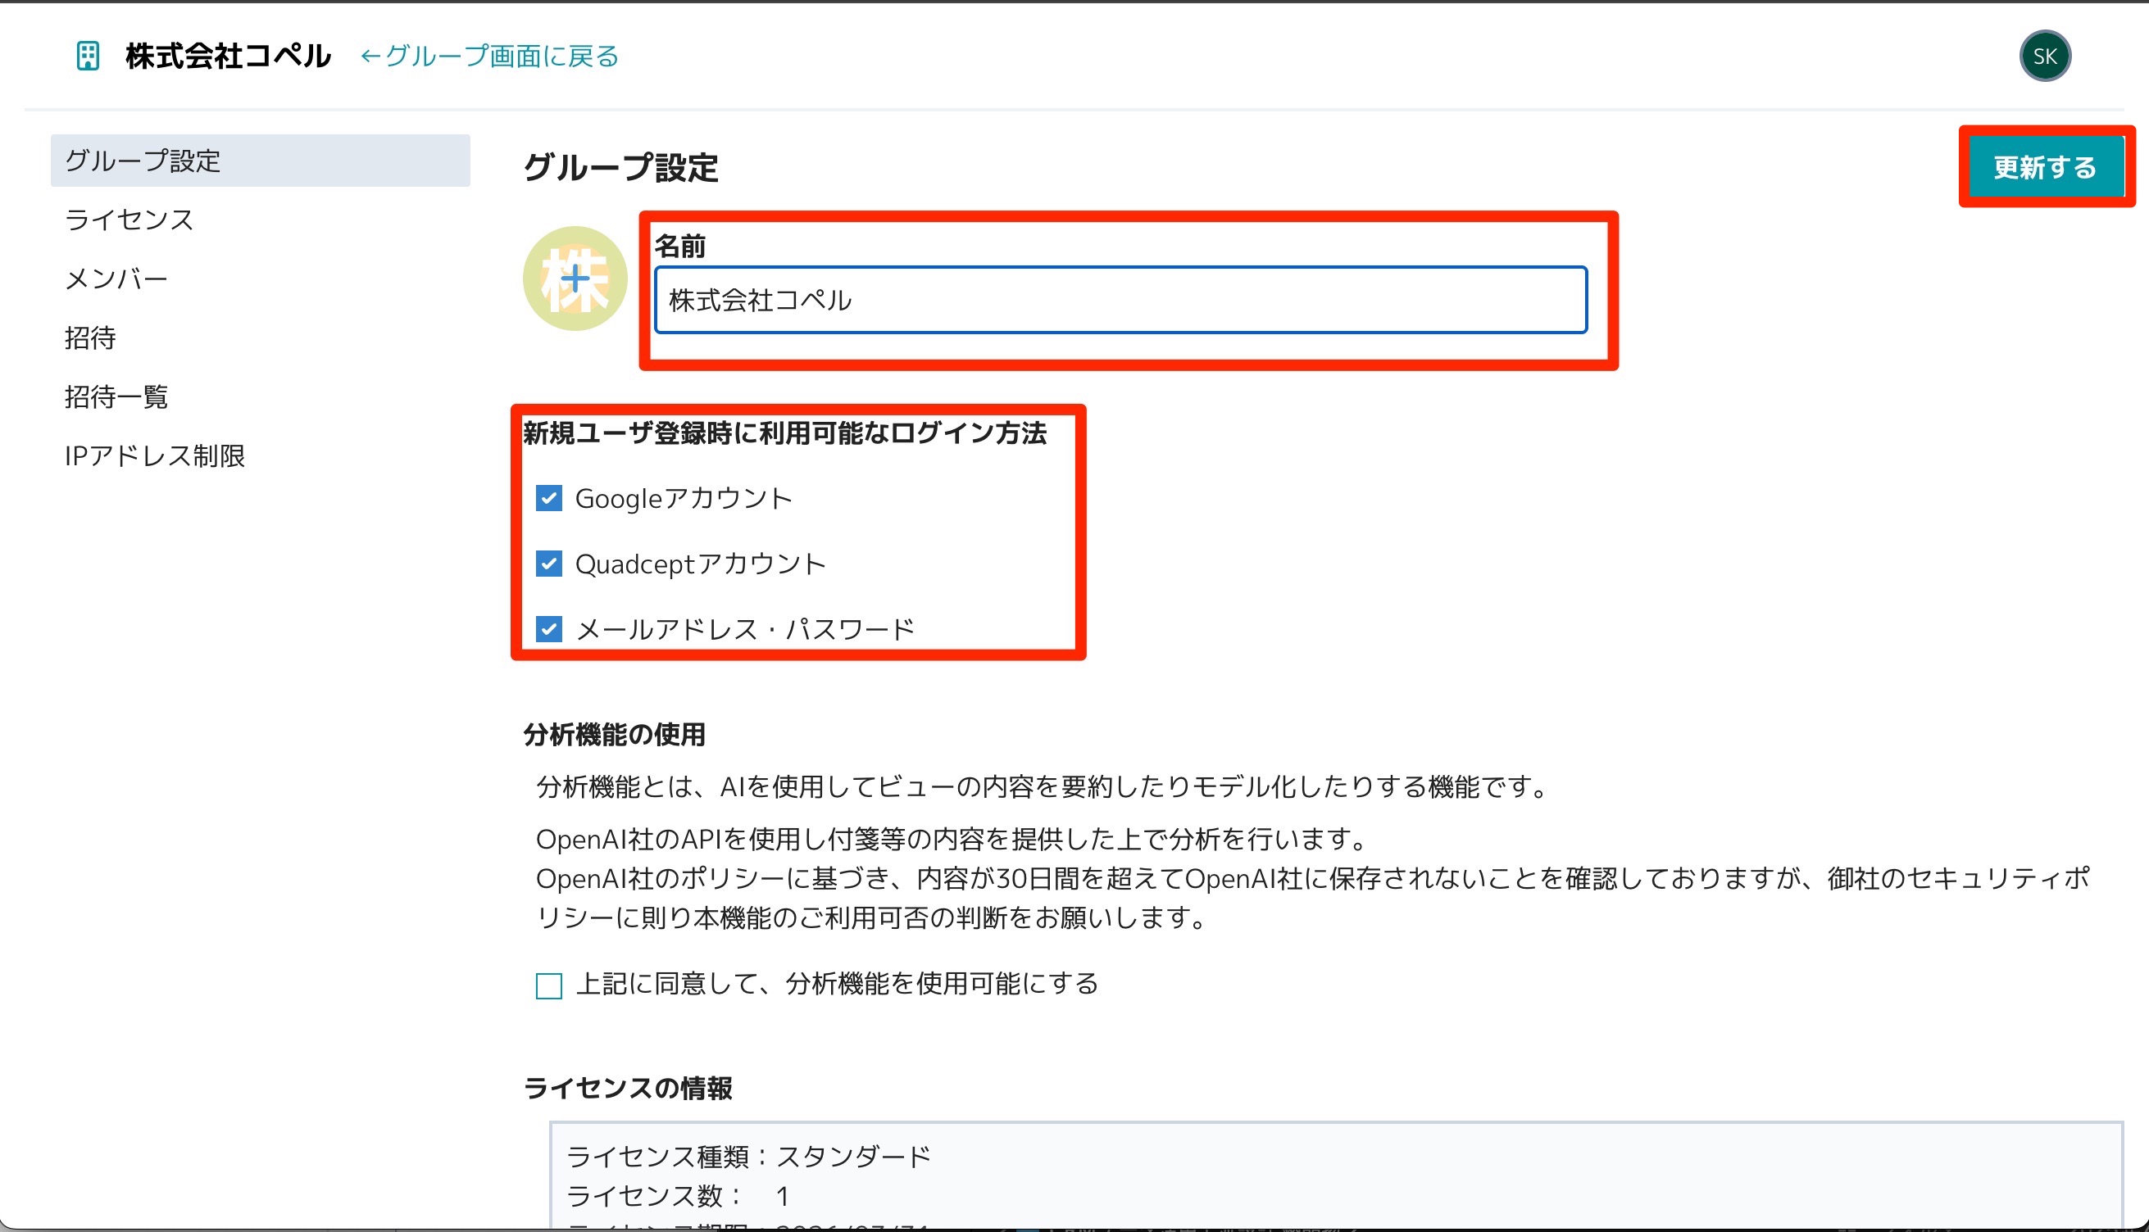Click the 更新する button

[2045, 166]
